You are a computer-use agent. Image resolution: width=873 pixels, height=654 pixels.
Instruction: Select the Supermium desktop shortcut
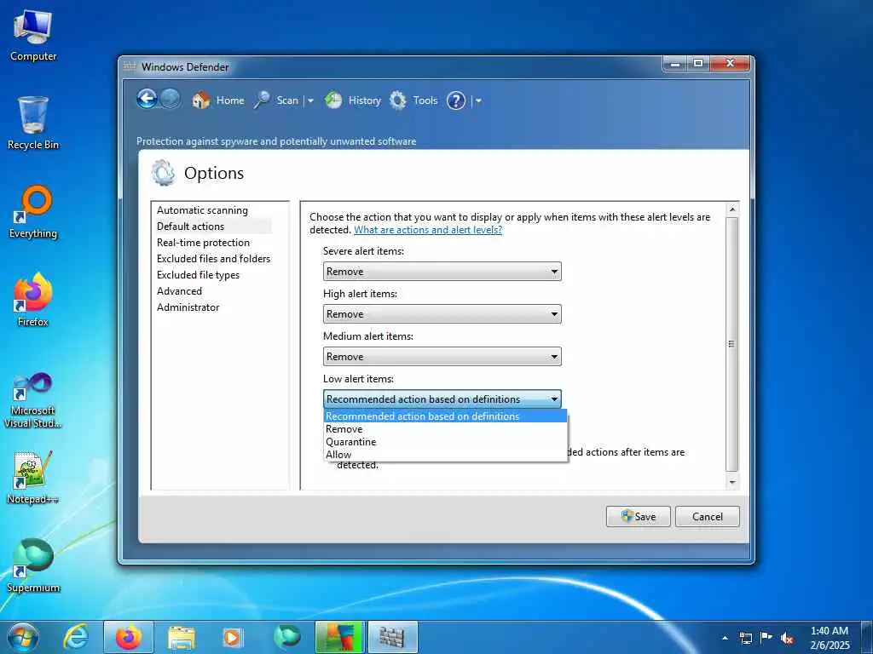pyautogui.click(x=33, y=566)
